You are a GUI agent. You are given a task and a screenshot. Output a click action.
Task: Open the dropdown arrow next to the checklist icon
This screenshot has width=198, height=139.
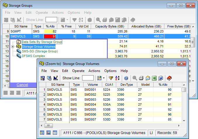click(x=103, y=78)
